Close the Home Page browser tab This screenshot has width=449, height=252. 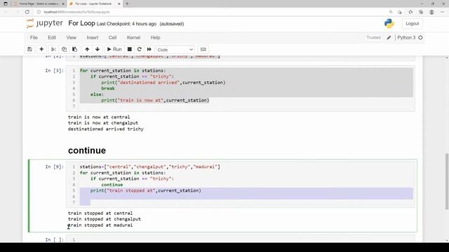pyautogui.click(x=63, y=4)
